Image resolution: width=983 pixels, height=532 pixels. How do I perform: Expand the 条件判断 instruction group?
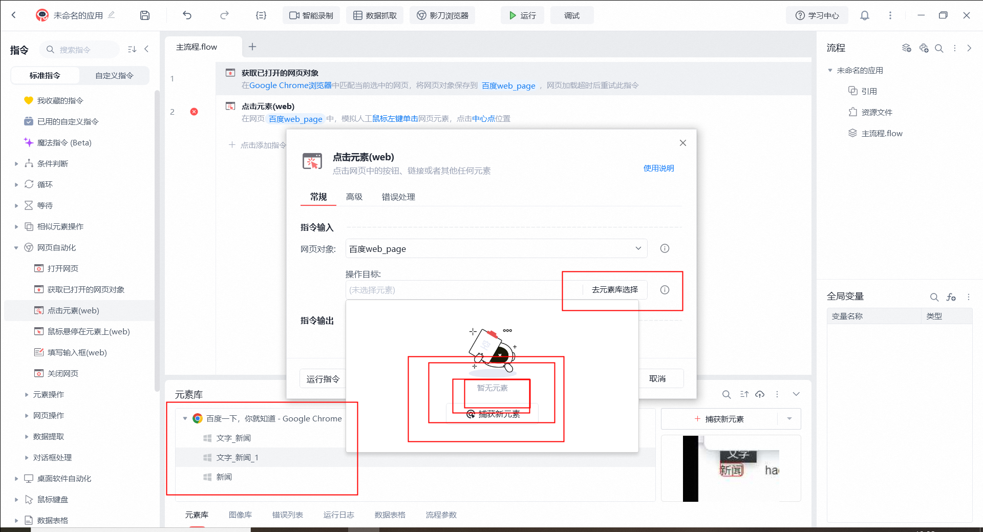click(x=16, y=164)
